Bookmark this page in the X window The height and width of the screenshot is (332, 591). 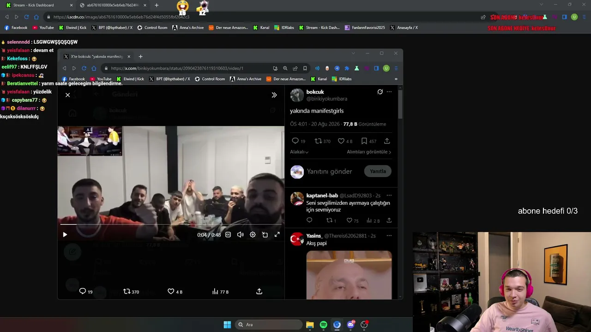(305, 68)
